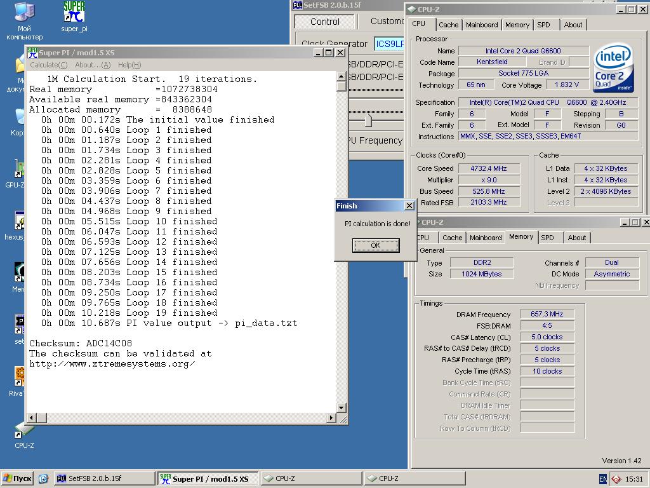Open the Start (Пуск) menu

(17, 478)
